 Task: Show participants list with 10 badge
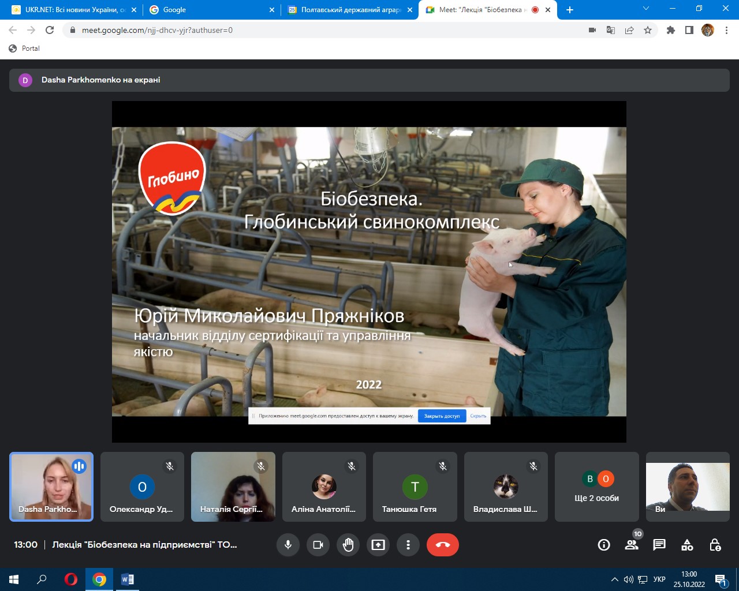pos(632,545)
